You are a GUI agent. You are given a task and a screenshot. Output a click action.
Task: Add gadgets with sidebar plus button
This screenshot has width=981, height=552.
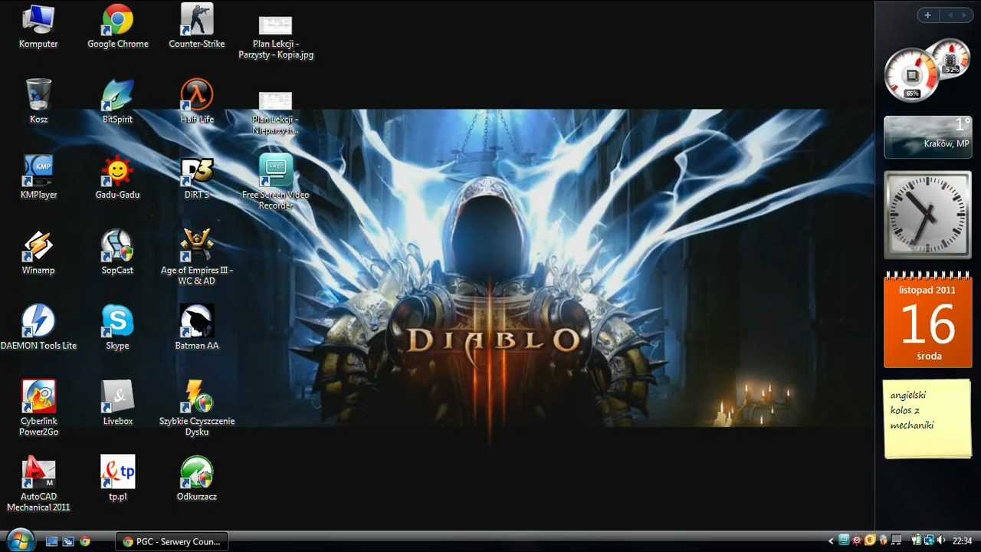[927, 15]
